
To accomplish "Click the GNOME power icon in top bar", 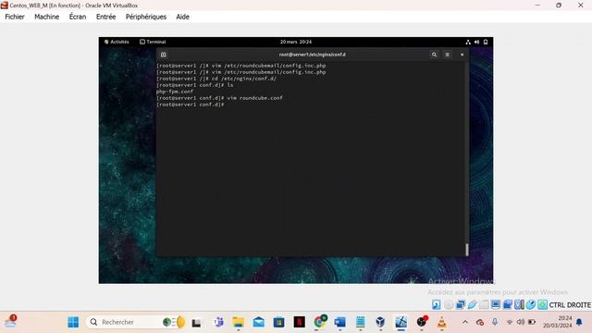I will [486, 42].
